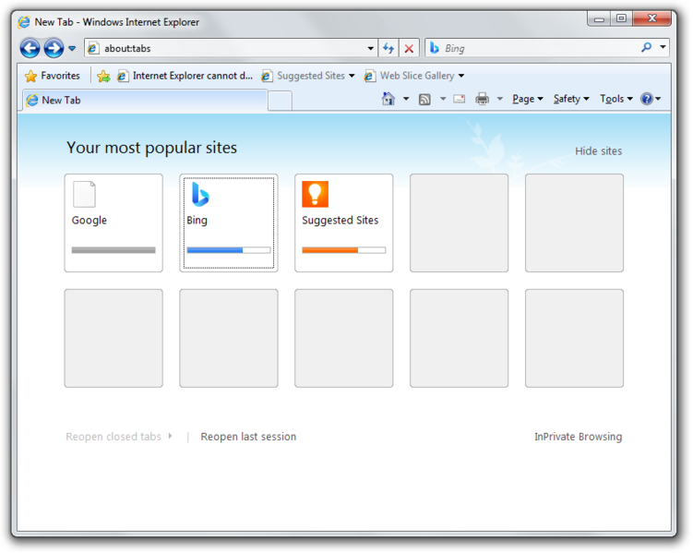The image size is (693, 553).
Task: Click the Back navigation button
Action: pos(30,48)
